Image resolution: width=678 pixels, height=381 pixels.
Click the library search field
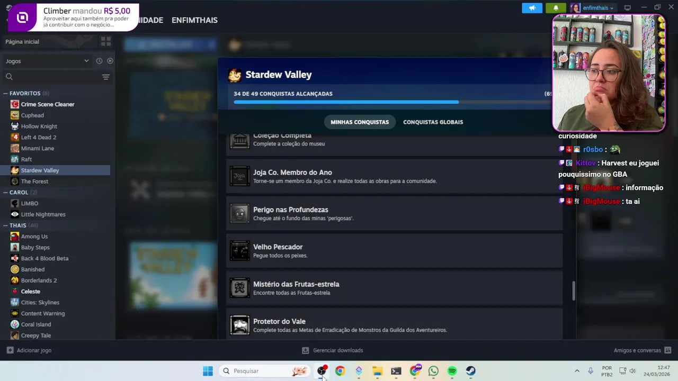click(53, 77)
